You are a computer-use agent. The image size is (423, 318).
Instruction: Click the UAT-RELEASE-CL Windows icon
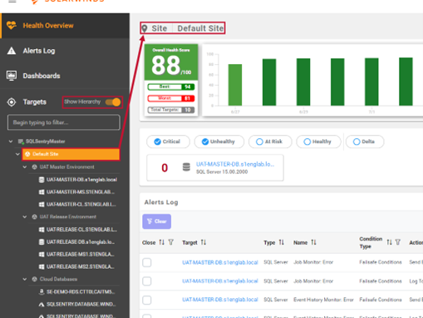click(x=42, y=230)
